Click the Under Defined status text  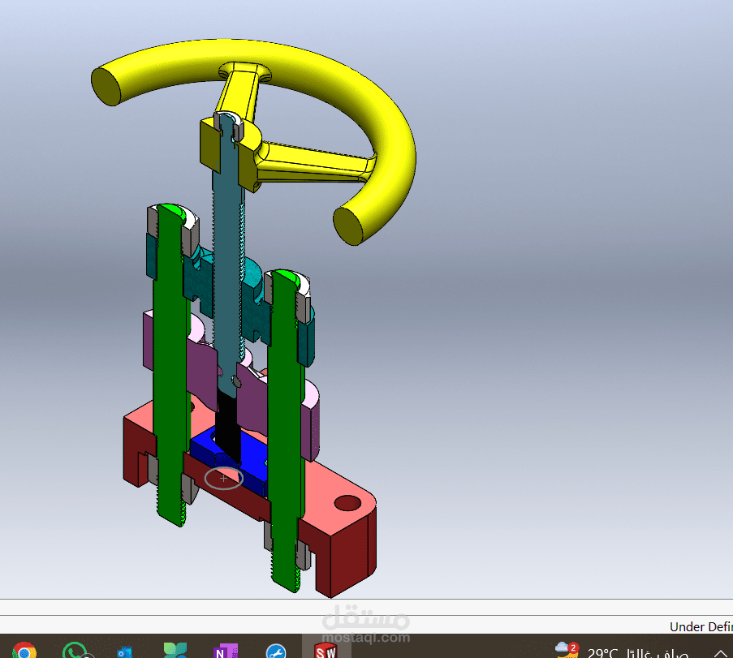click(x=701, y=626)
